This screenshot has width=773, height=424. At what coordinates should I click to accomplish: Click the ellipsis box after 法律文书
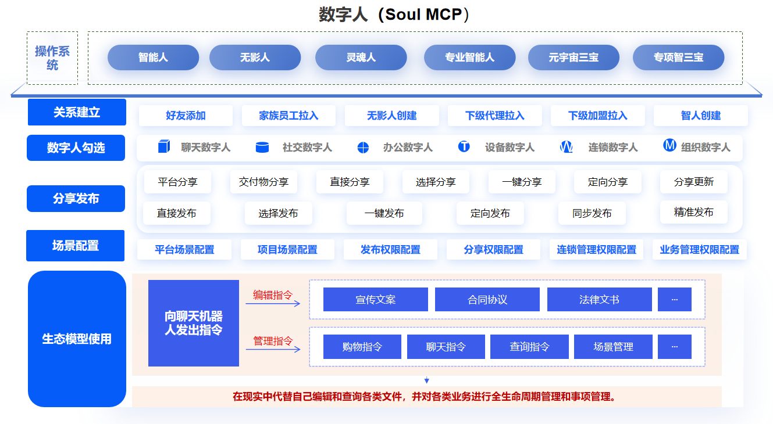pyautogui.click(x=675, y=300)
